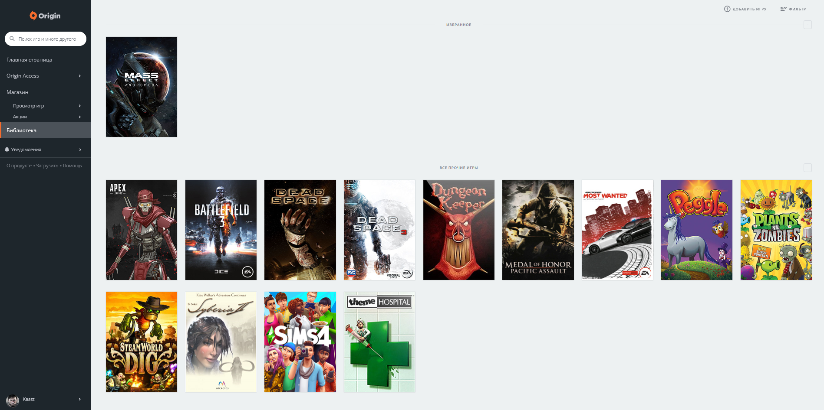Open Battlefield 3 game tile

coord(221,230)
